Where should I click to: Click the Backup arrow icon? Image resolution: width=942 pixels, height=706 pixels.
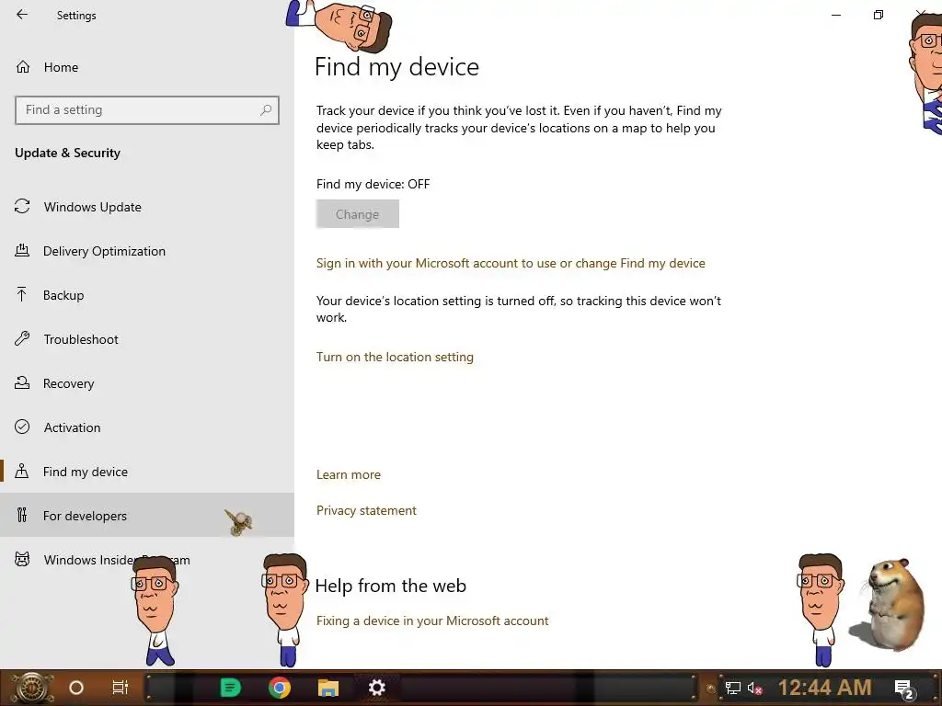tap(22, 294)
